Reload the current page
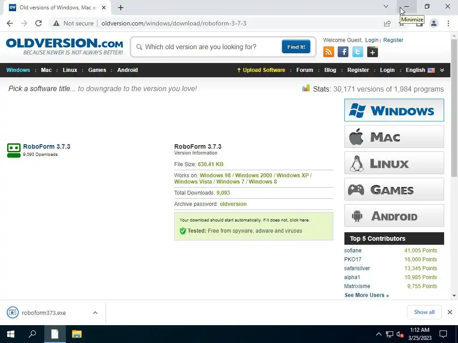The width and height of the screenshot is (458, 343). point(38,23)
